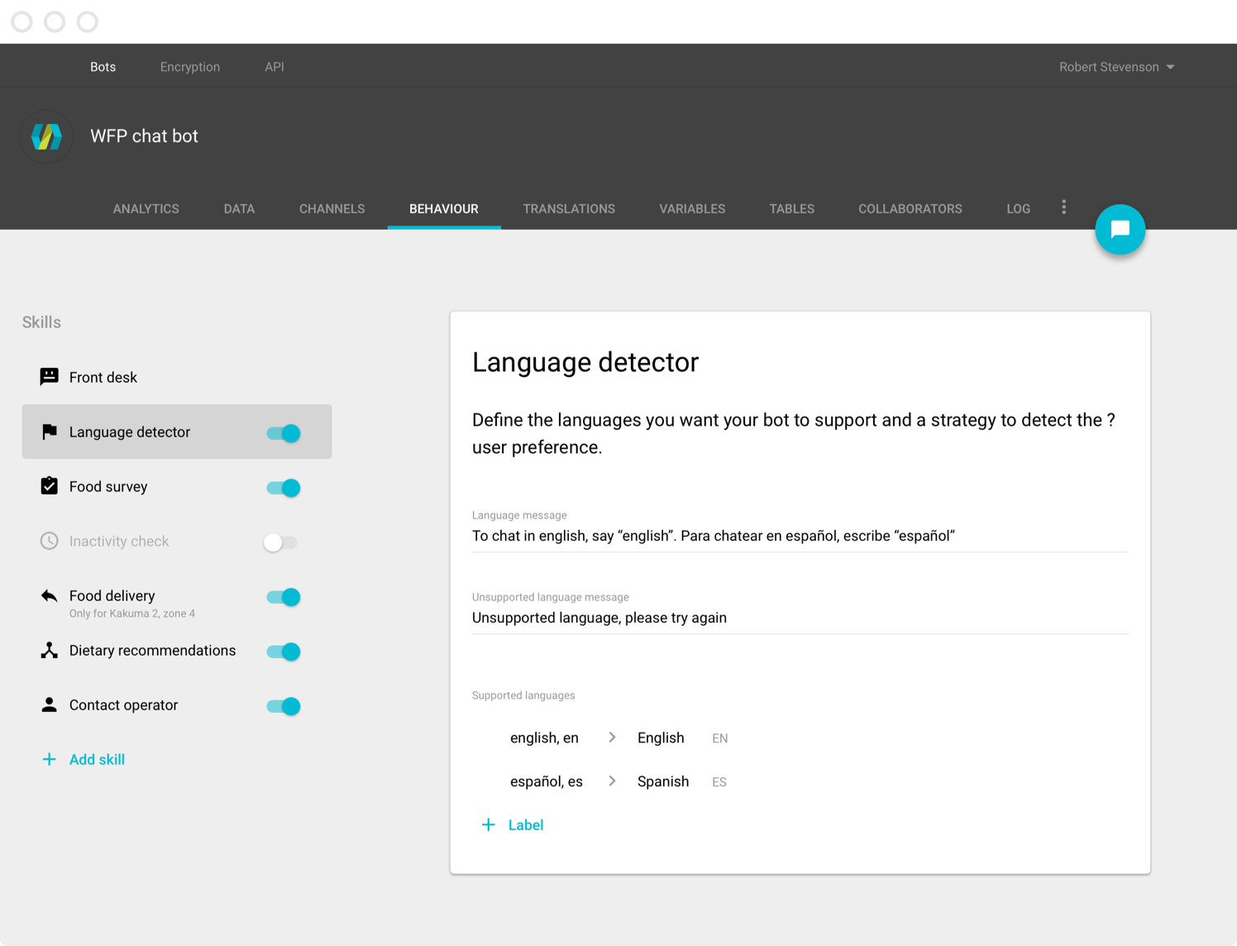Open the Bots menu item
The width and height of the screenshot is (1237, 946).
(103, 67)
